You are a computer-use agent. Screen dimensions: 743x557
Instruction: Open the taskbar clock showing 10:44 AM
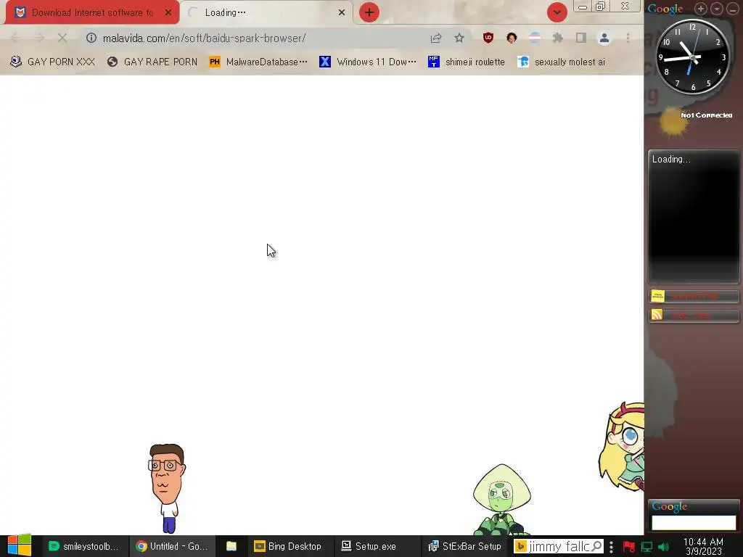tap(703, 546)
